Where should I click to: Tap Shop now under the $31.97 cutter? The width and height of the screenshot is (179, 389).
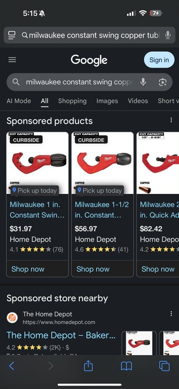click(x=28, y=269)
